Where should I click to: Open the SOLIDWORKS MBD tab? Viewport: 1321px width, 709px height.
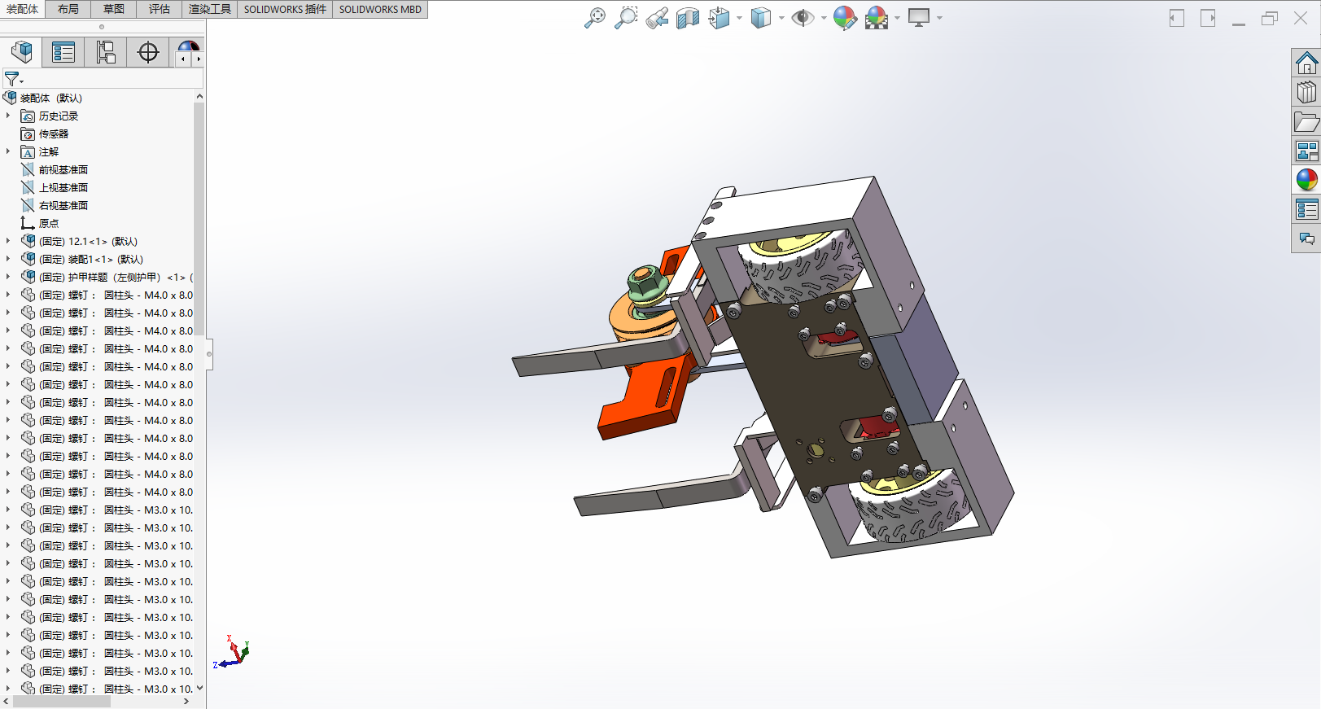pos(380,9)
